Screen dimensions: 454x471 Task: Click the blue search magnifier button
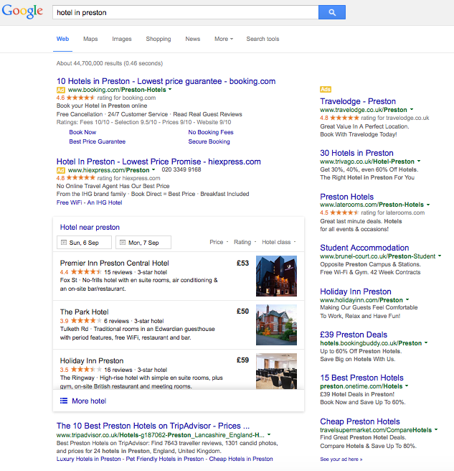pos(332,12)
